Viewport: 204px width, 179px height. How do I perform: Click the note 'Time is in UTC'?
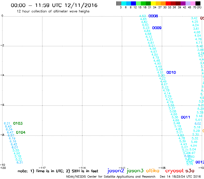pyautogui.click(x=50, y=171)
